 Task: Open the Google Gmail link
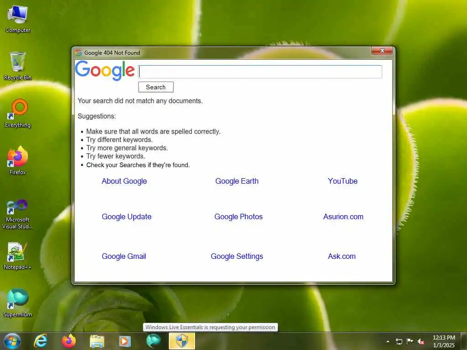(124, 256)
